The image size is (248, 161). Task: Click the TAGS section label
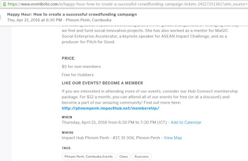coord(66,148)
